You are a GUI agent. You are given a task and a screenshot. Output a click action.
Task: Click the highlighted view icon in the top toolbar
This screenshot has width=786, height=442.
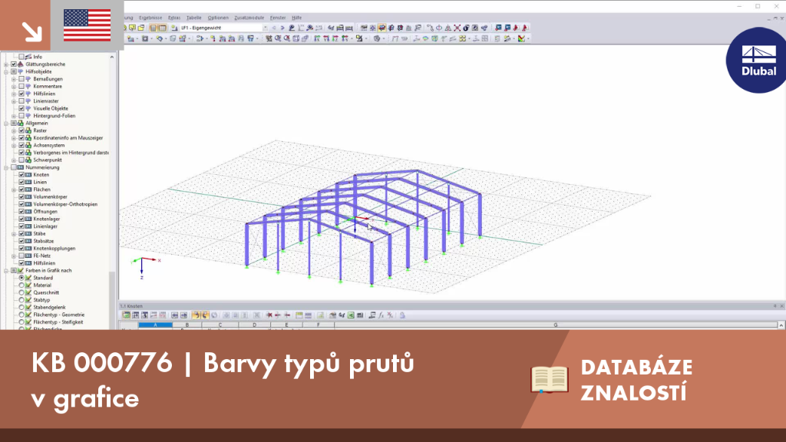click(382, 28)
